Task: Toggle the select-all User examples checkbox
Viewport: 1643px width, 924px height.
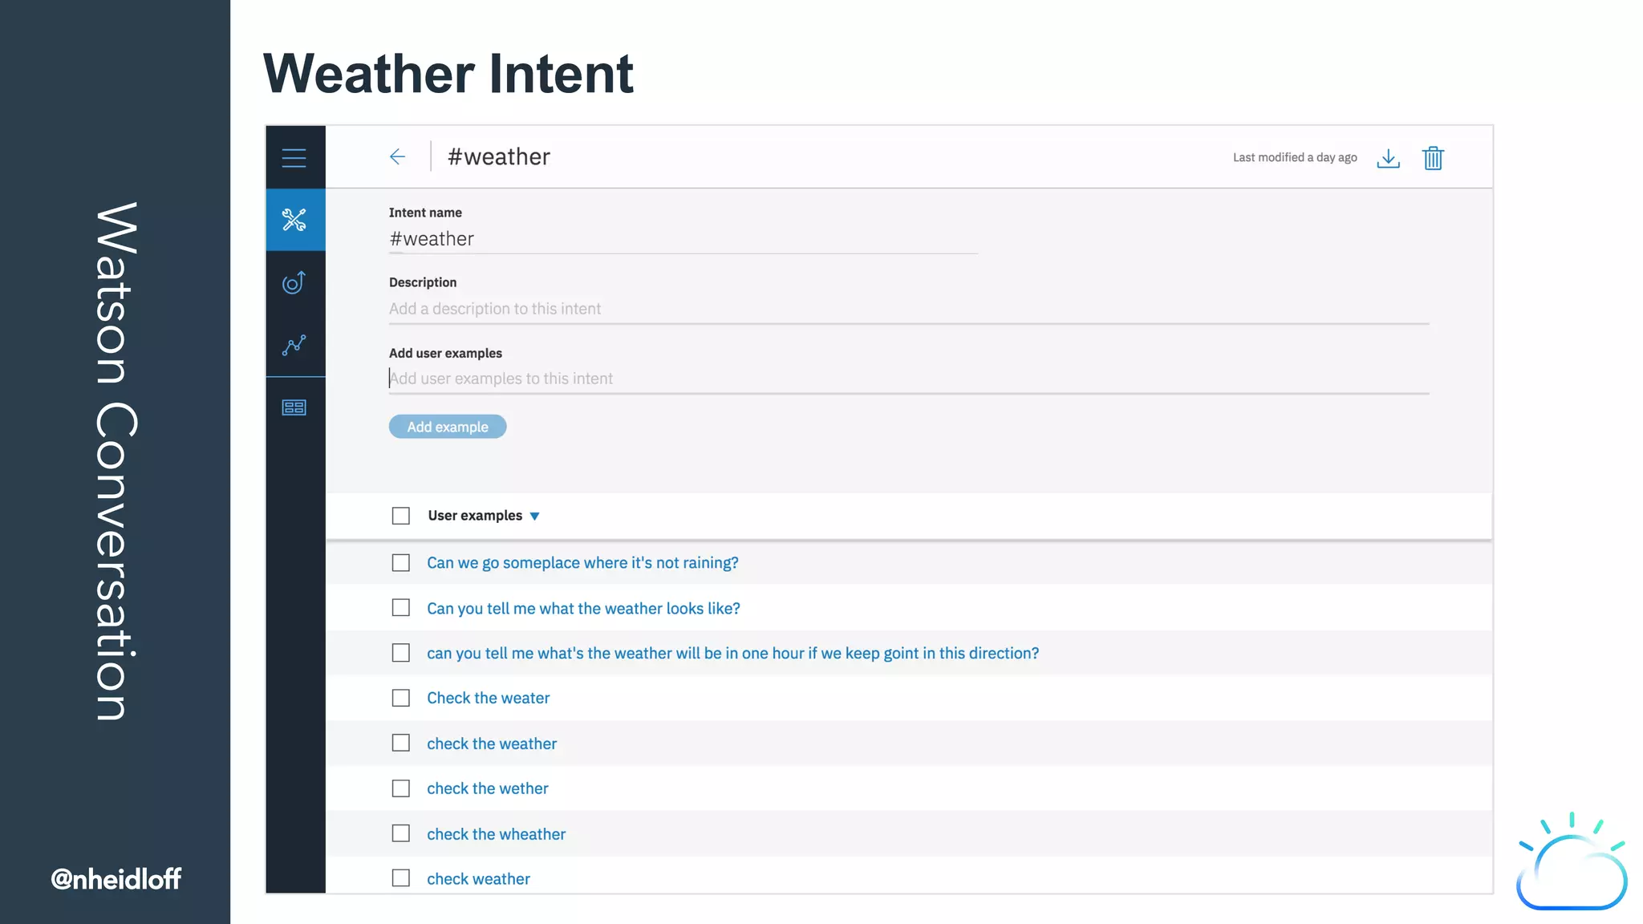Action: [x=401, y=516]
